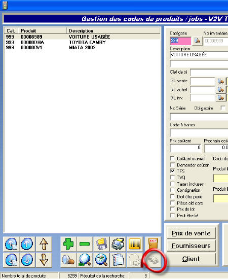The width and height of the screenshot is (228, 279).
Task: Check the Obligatoire checkbox
Action: point(223,108)
